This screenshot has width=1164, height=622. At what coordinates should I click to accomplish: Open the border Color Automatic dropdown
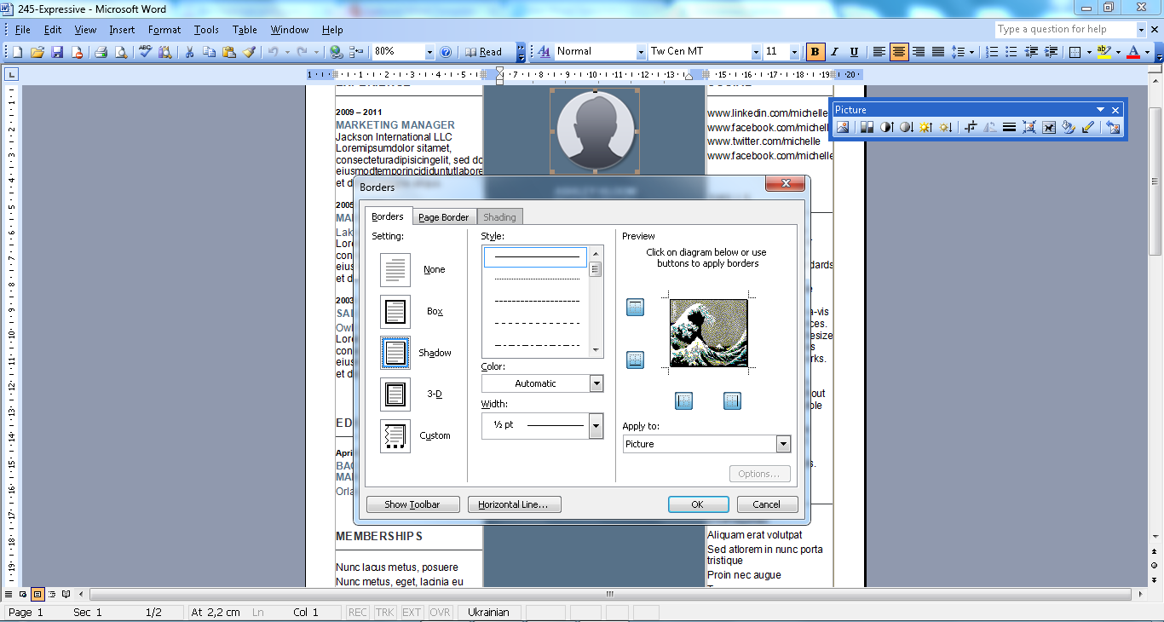click(596, 383)
